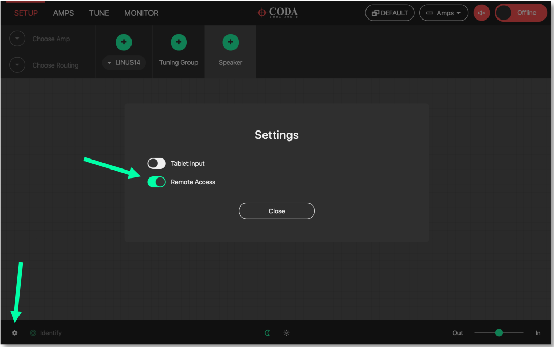554x347 pixels.
Task: Close the Settings dialog
Action: (x=276, y=211)
